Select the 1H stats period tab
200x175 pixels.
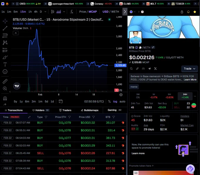154,96
